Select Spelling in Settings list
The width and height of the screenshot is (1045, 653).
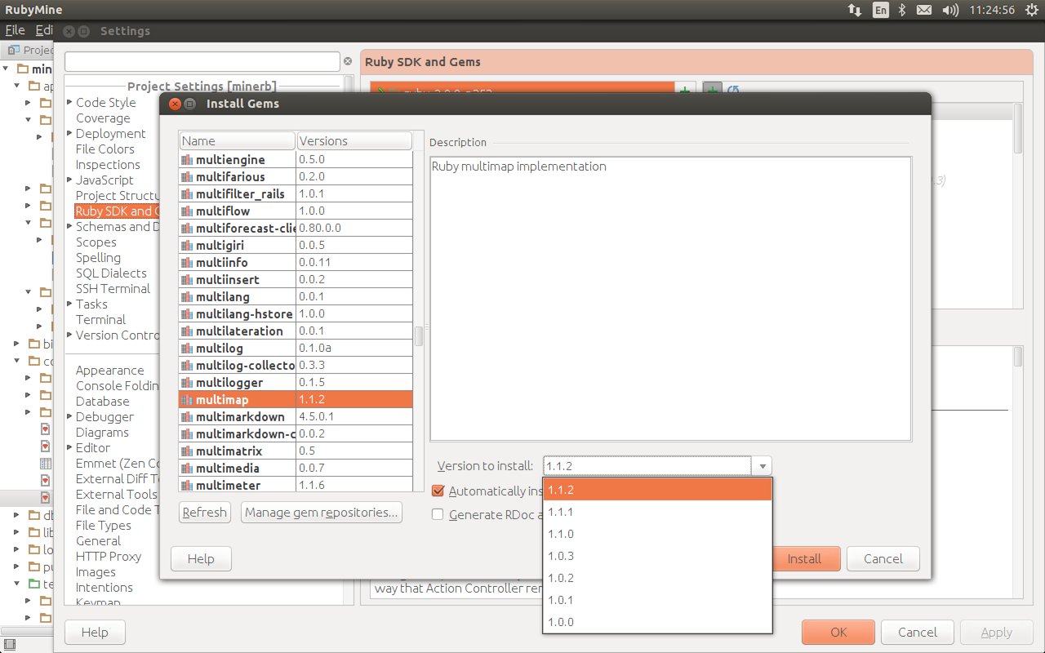coord(98,258)
